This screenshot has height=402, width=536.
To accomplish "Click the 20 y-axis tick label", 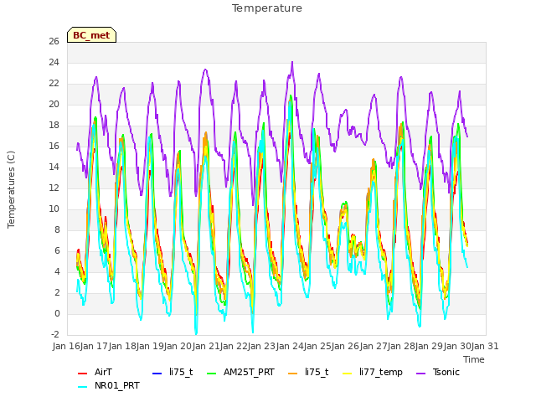I will pos(54,104).
